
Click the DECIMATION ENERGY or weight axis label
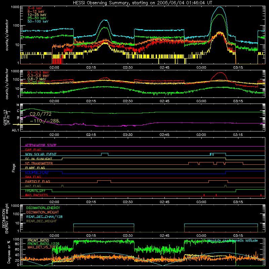(x=5, y=218)
